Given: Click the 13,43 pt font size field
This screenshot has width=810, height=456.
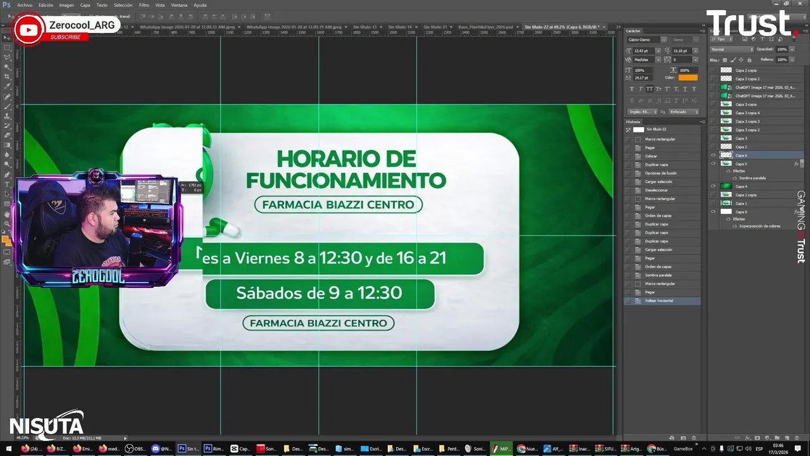Looking at the screenshot, I should 644,51.
